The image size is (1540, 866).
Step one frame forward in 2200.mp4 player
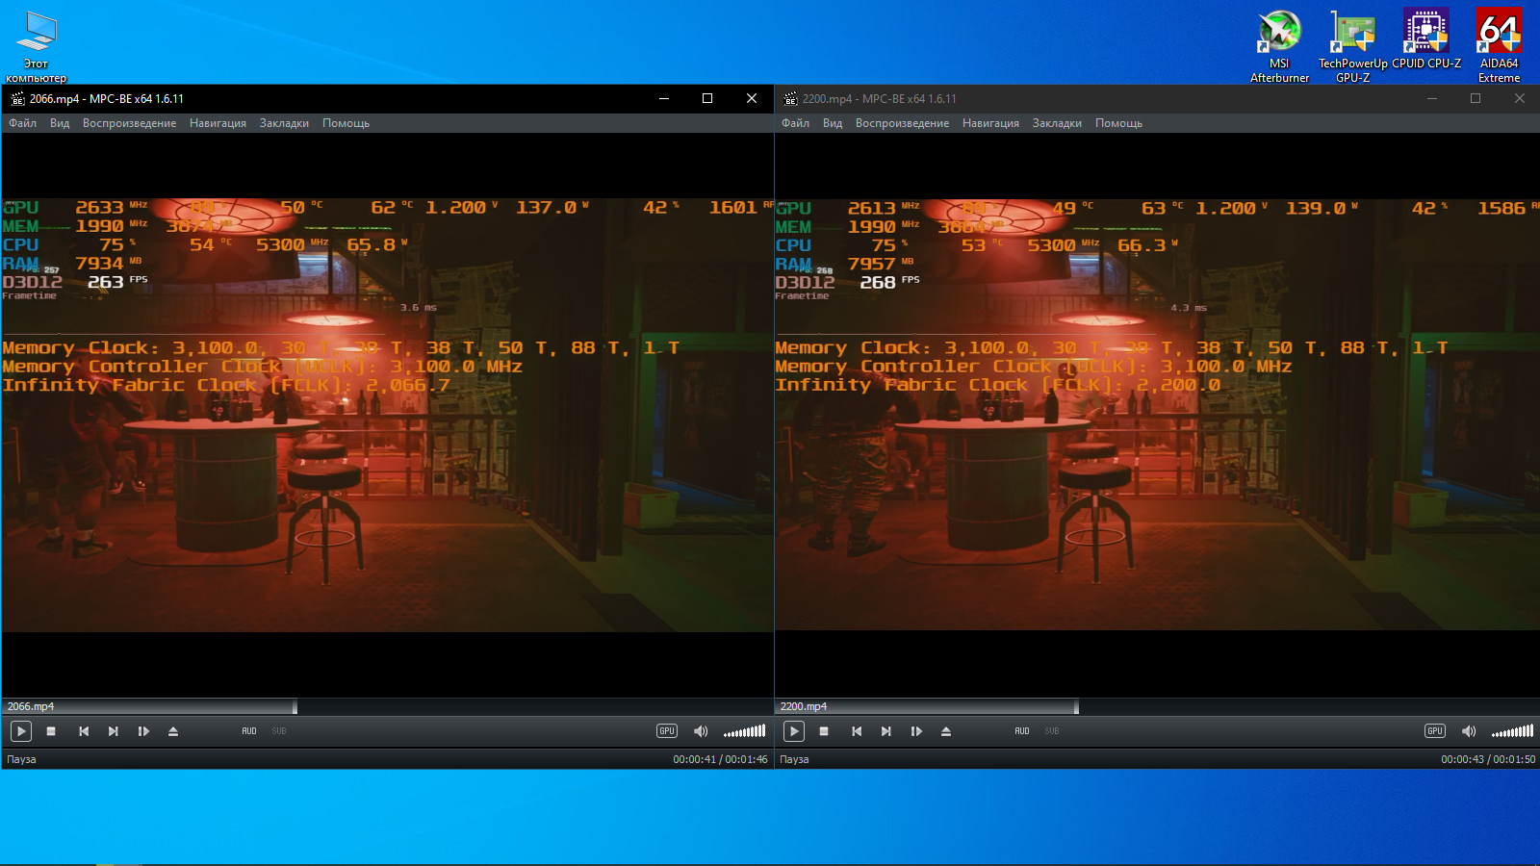point(916,731)
